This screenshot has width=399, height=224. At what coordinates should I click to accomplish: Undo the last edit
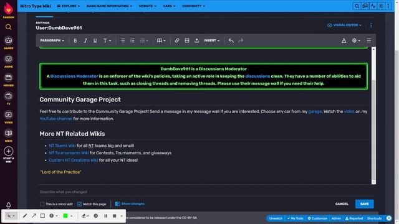(231, 40)
